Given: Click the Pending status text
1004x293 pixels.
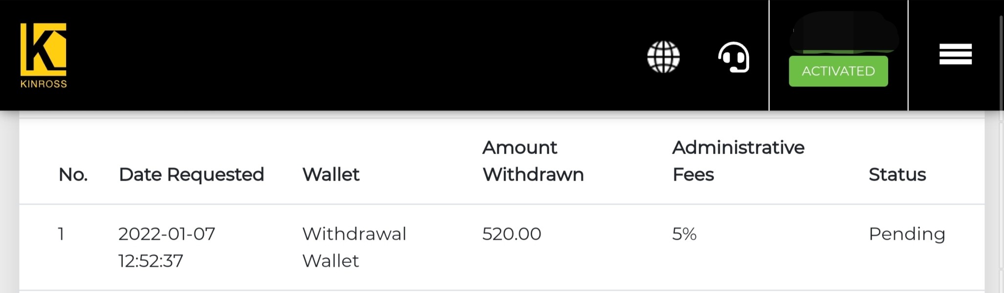Looking at the screenshot, I should point(907,234).
